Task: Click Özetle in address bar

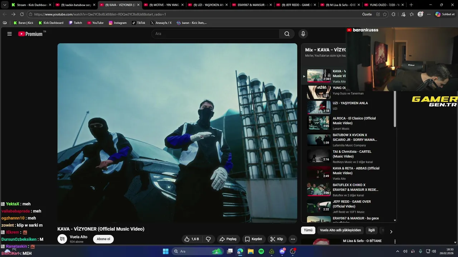Action: coord(367,14)
